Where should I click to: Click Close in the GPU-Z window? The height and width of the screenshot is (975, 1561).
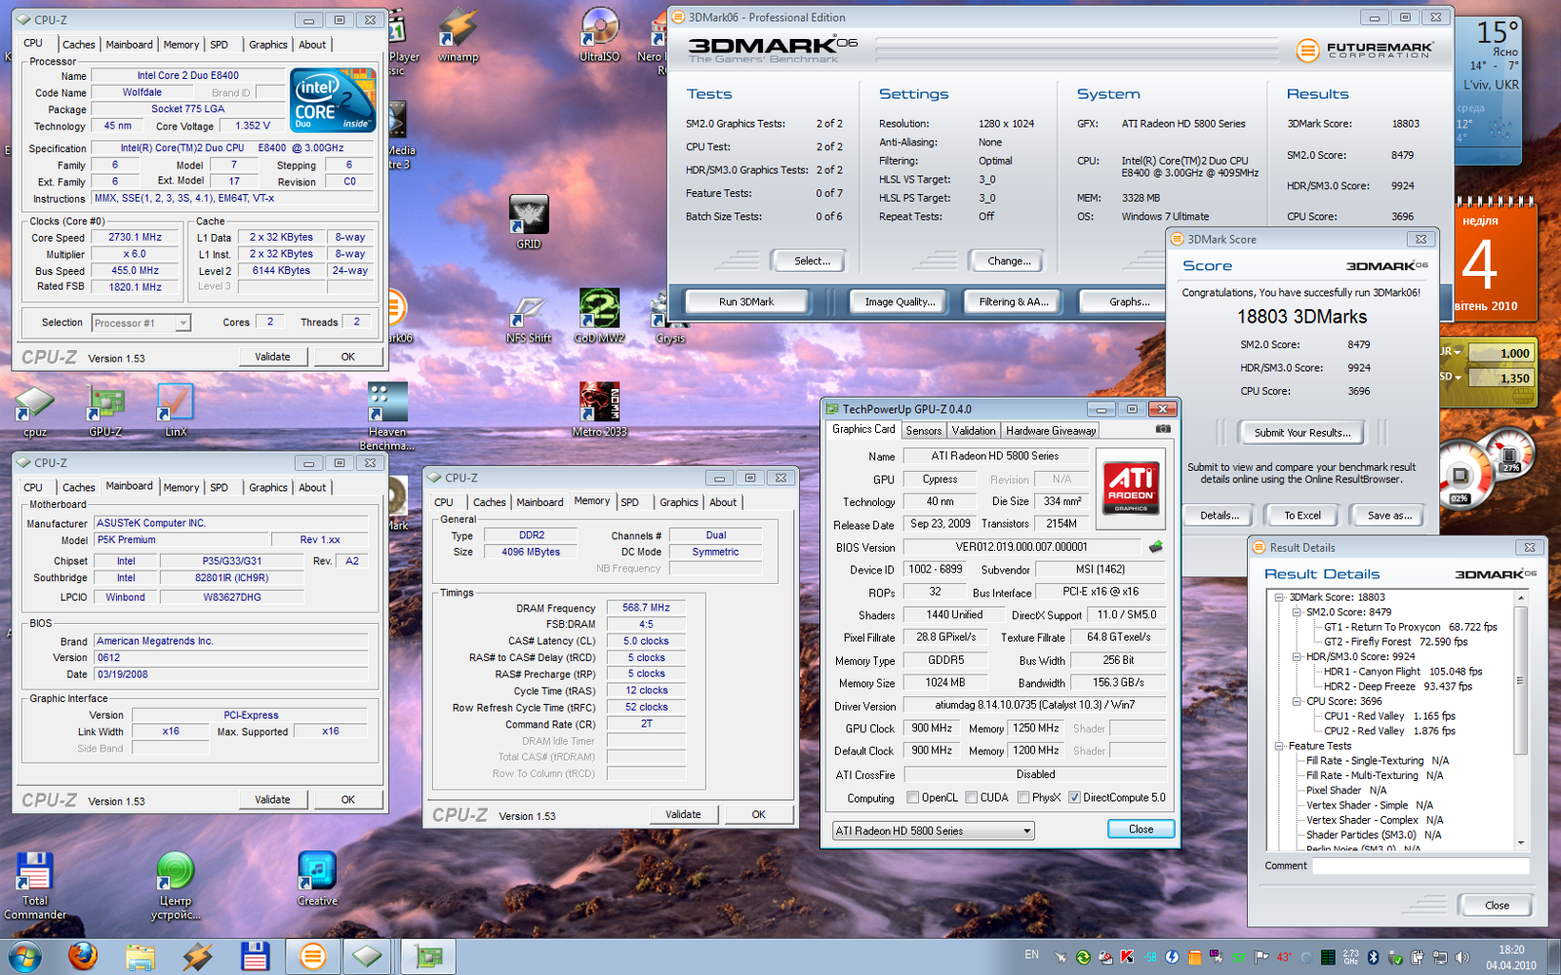click(1141, 830)
